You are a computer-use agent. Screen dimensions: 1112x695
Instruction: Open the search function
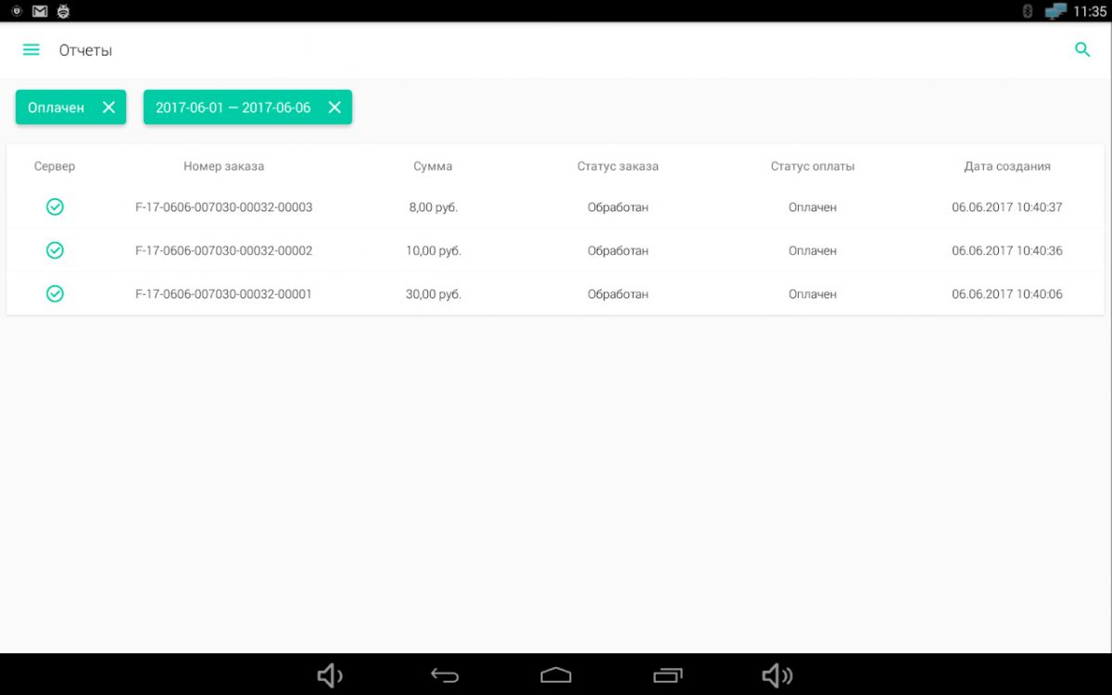coord(1082,50)
